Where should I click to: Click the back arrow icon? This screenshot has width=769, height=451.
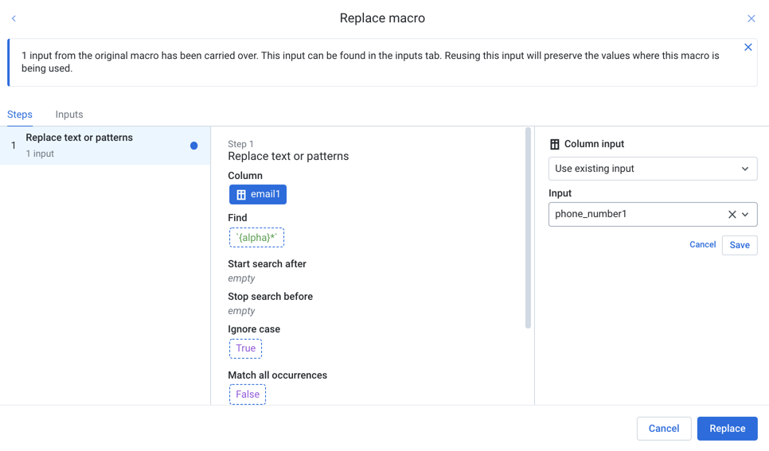(14, 18)
